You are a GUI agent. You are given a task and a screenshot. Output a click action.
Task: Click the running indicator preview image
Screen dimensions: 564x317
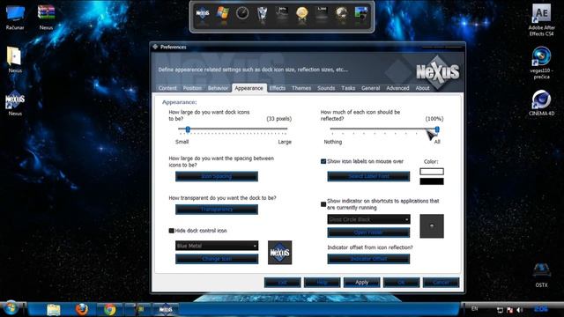[x=432, y=226]
